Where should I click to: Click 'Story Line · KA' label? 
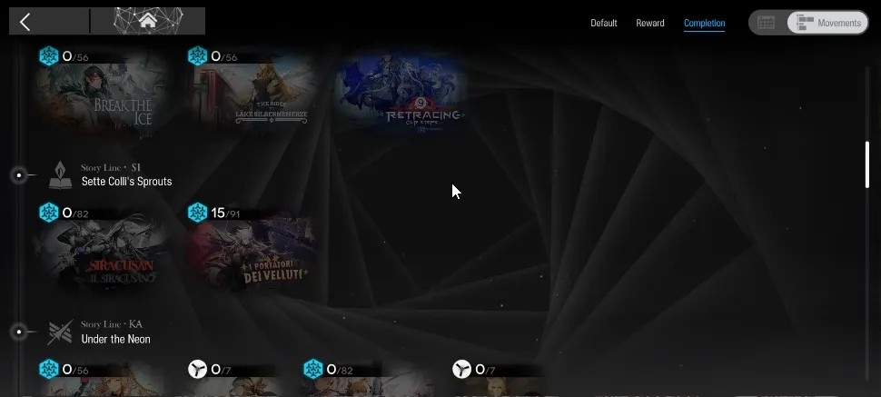coord(112,324)
